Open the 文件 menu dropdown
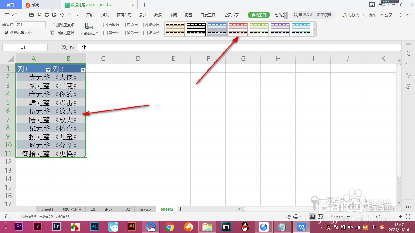The height and width of the screenshot is (233, 415). click(x=15, y=15)
